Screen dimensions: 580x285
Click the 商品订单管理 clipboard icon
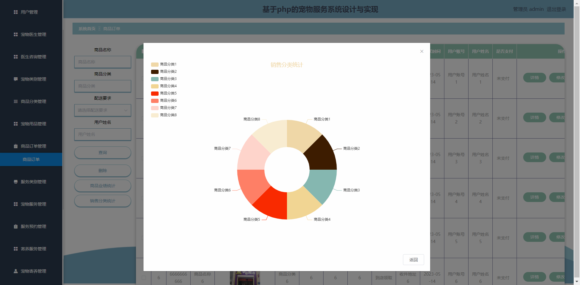point(16,146)
